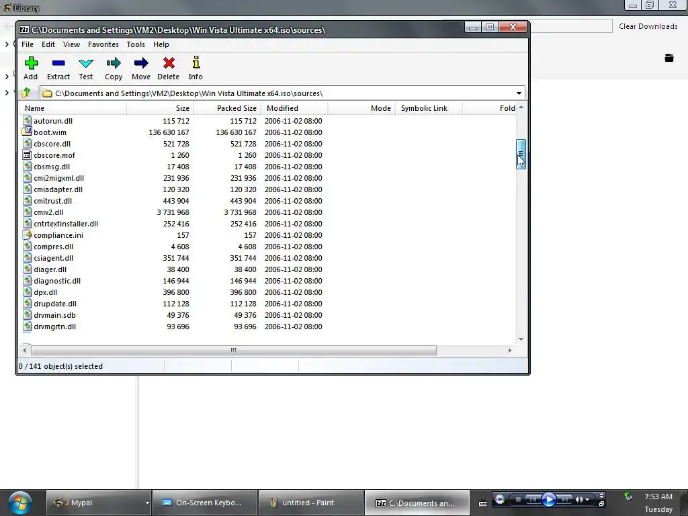The image size is (688, 516).
Task: Open the Favorites menu
Action: 103,44
